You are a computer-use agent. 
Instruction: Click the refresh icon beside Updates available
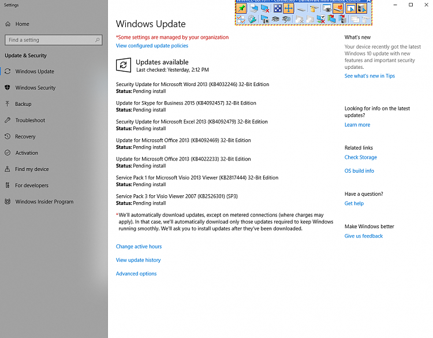(123, 65)
